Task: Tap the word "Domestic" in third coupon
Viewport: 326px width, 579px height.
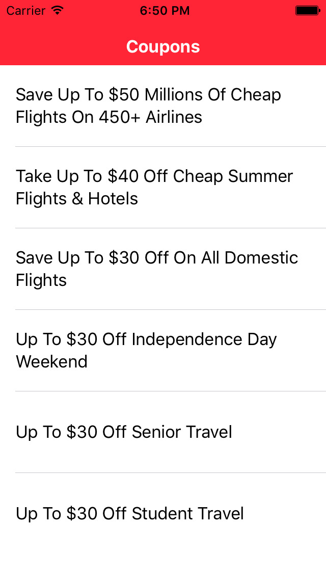Action: click(x=261, y=258)
